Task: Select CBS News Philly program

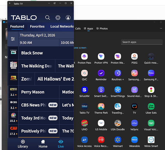Action: pyautogui.click(x=39, y=105)
